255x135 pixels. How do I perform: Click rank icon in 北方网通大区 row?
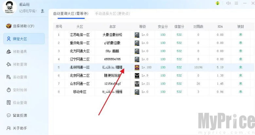click(x=137, y=51)
